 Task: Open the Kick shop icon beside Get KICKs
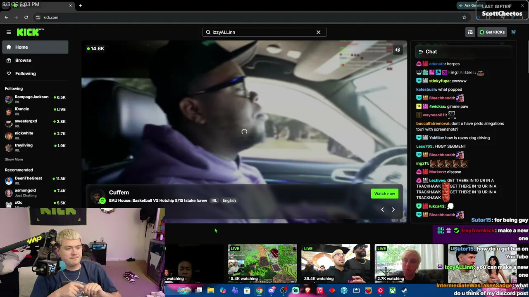click(x=470, y=32)
